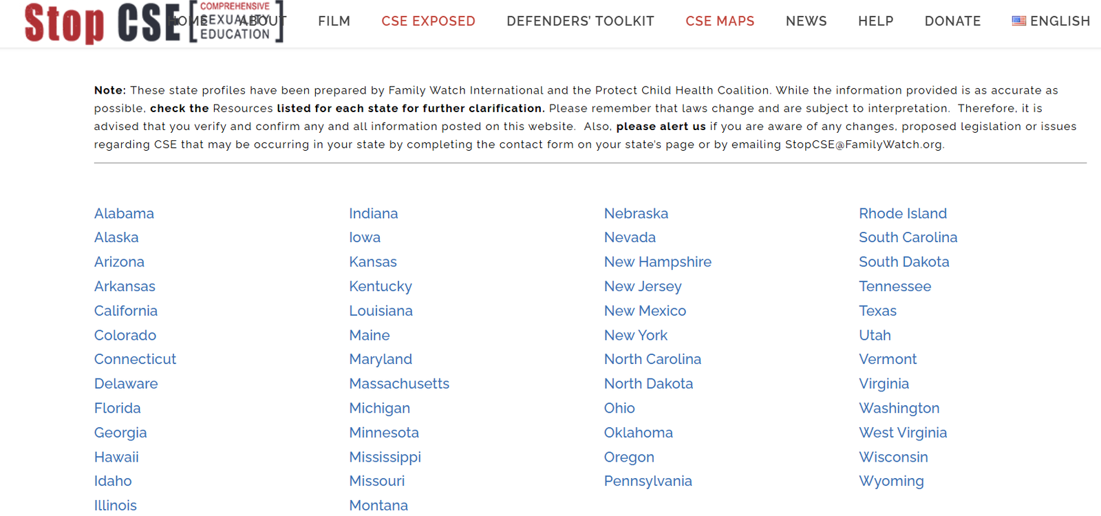Open the Alabama state profile

[124, 213]
